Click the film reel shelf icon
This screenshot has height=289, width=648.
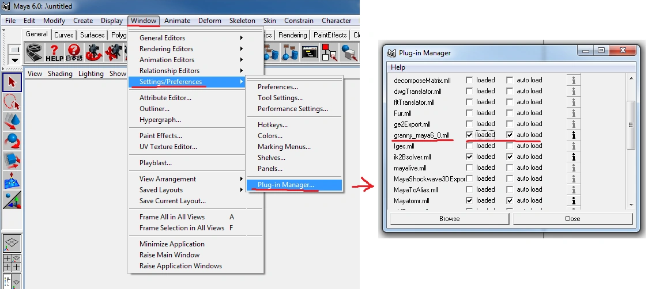tap(35, 52)
